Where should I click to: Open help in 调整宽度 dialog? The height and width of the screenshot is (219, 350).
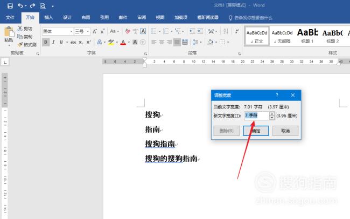pos(277,95)
